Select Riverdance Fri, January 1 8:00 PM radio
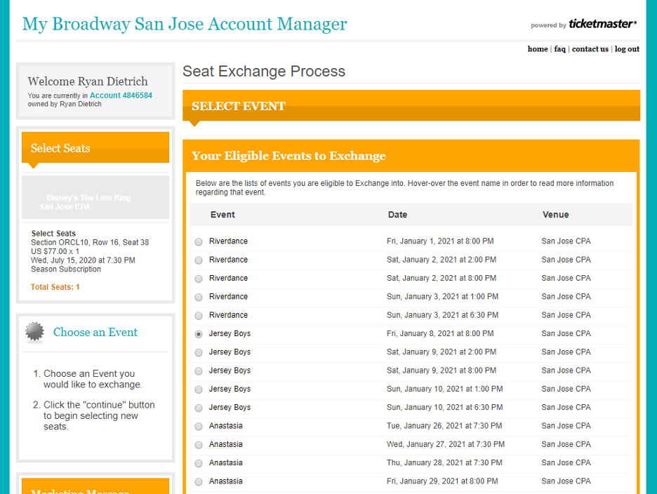Image resolution: width=657 pixels, height=494 pixels. [x=199, y=242]
